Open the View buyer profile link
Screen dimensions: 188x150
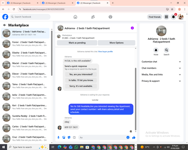pyautogui.click(x=105, y=51)
